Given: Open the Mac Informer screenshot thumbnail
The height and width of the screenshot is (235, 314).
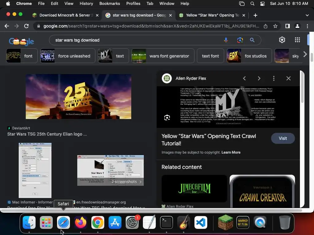Looking at the screenshot, I should pyautogui.click(x=35, y=170).
